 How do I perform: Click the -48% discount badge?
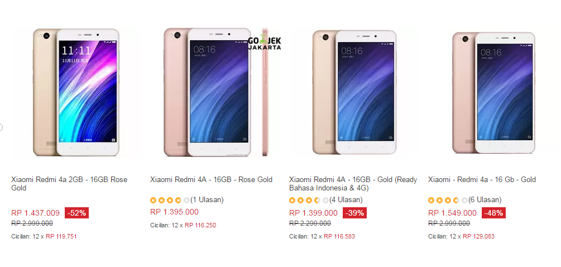tap(493, 213)
